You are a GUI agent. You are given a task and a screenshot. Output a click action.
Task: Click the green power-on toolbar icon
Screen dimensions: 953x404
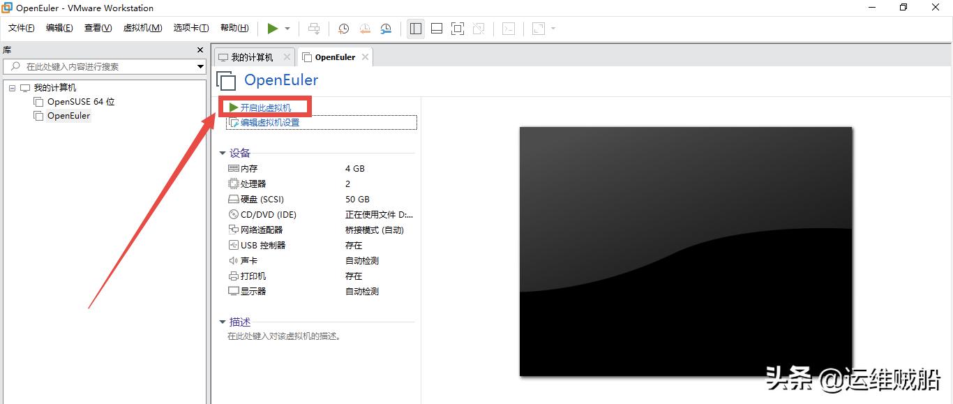click(x=272, y=29)
